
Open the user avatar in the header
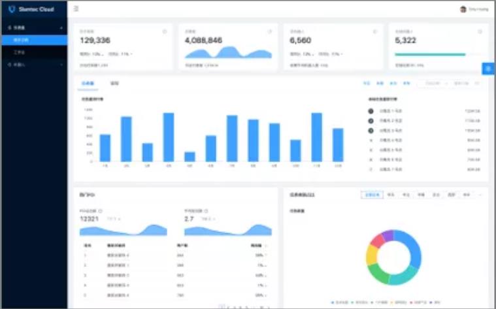(x=463, y=9)
